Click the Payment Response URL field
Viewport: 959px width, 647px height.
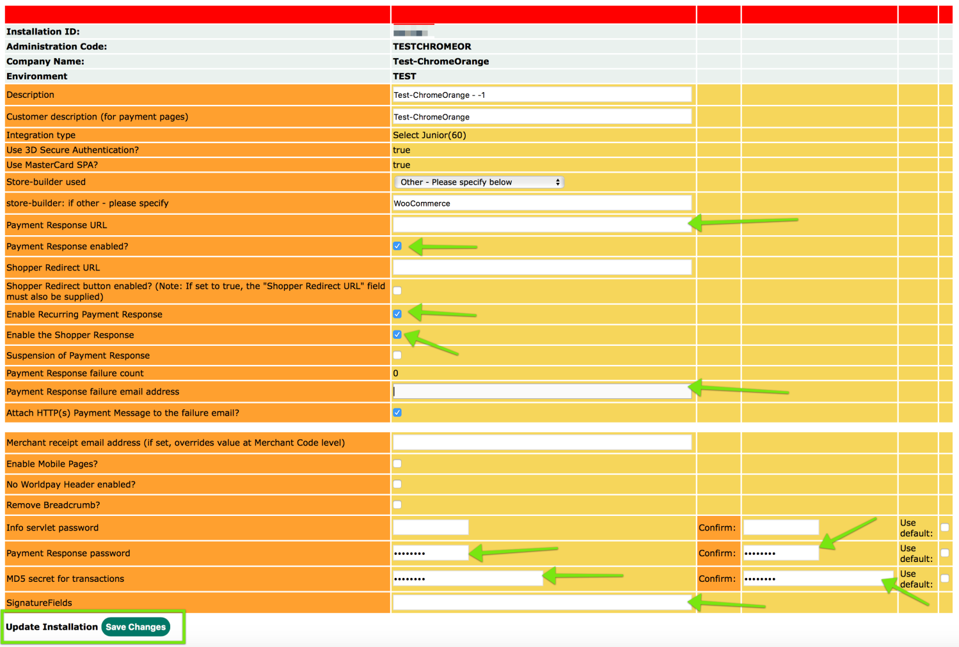(542, 224)
